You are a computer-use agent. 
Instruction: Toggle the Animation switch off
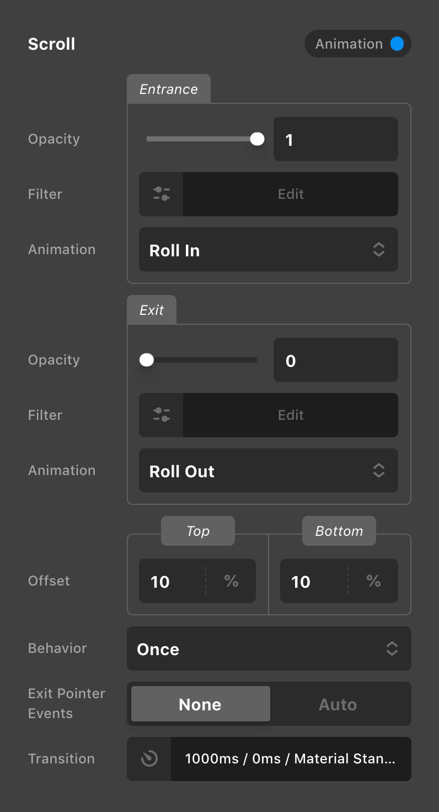tap(397, 44)
